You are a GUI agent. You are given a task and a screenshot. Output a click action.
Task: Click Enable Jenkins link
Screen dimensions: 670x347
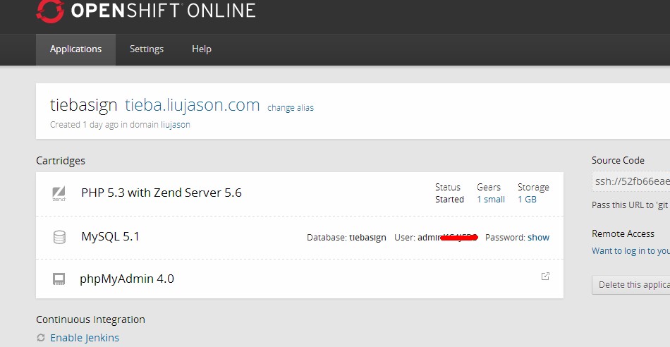pos(85,338)
